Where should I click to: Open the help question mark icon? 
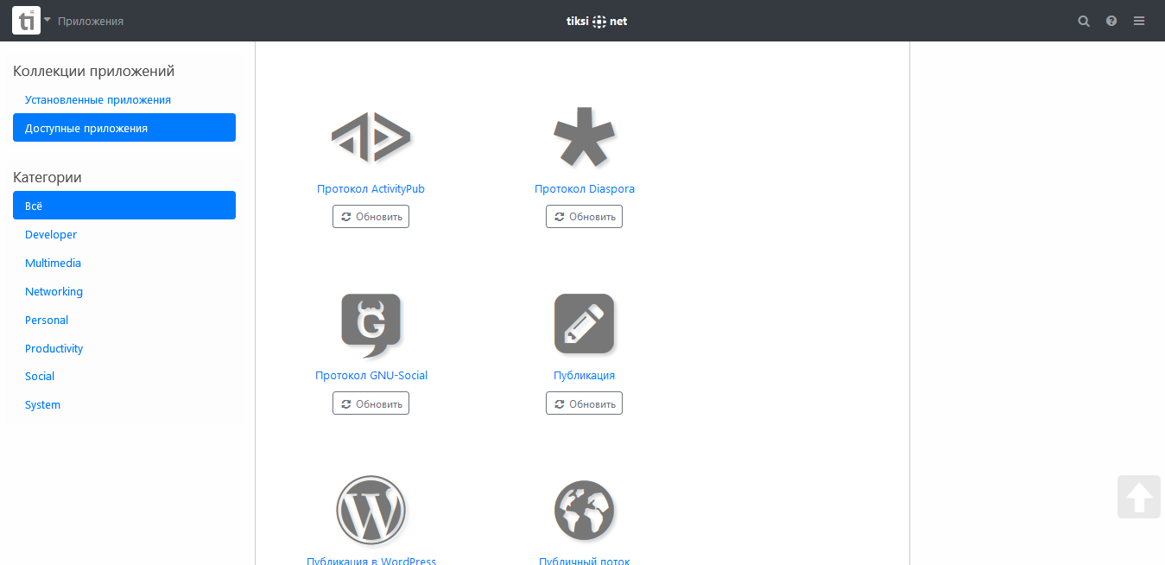[1111, 21]
